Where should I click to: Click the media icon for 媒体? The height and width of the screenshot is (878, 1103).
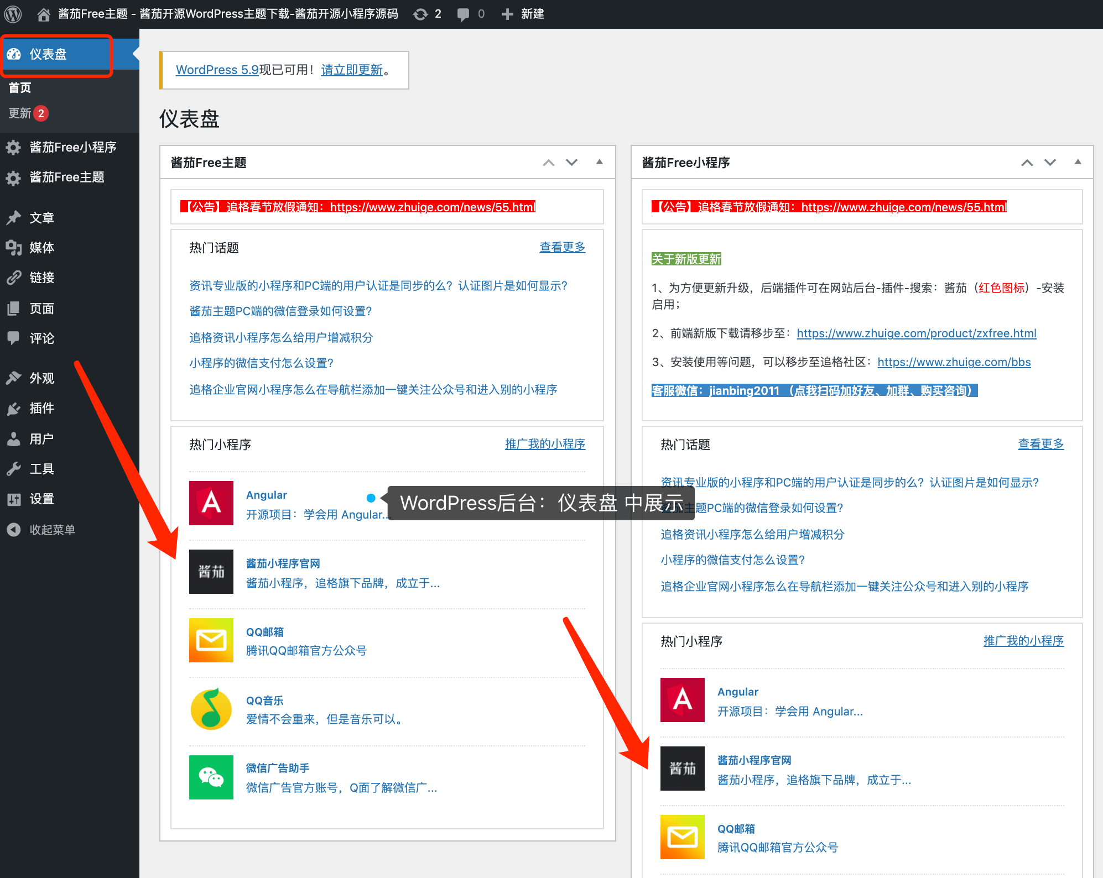click(x=13, y=248)
